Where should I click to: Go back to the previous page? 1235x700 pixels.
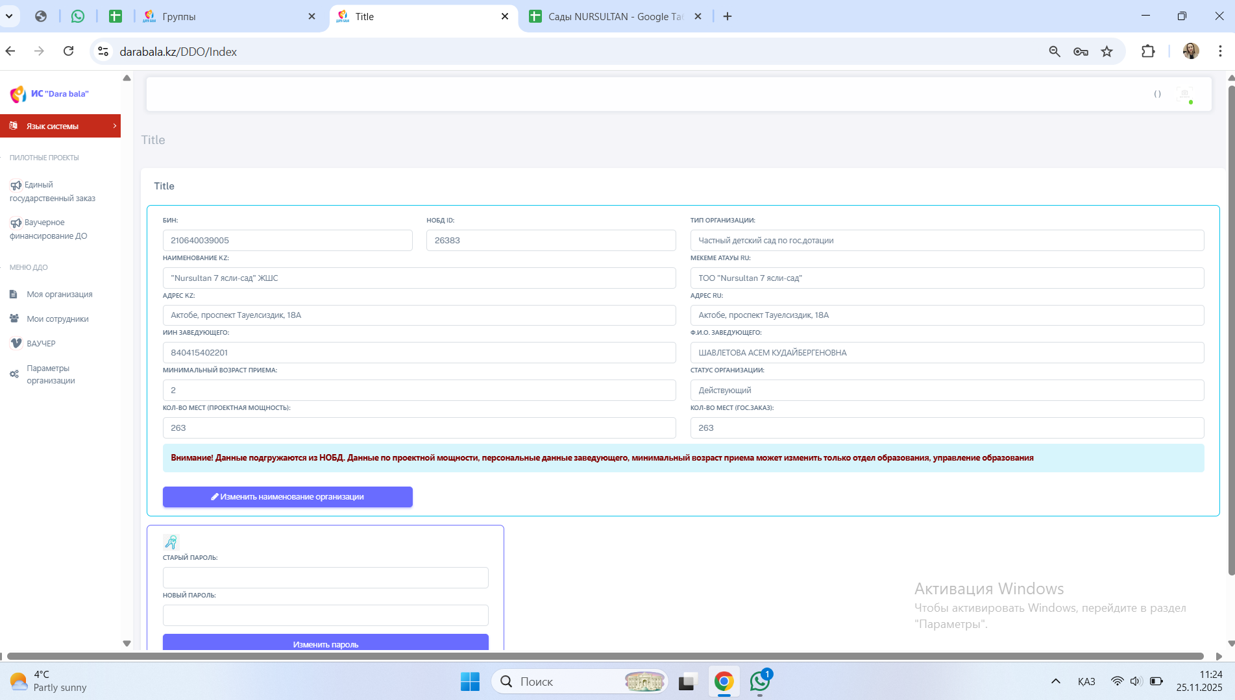click(10, 51)
